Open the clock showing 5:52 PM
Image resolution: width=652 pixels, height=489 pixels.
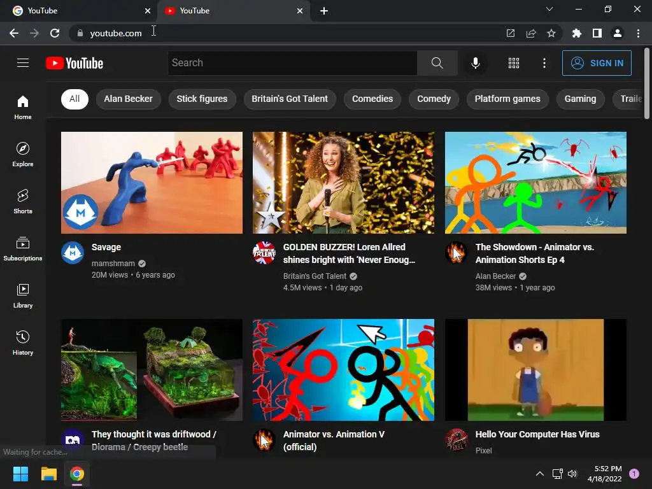(605, 474)
